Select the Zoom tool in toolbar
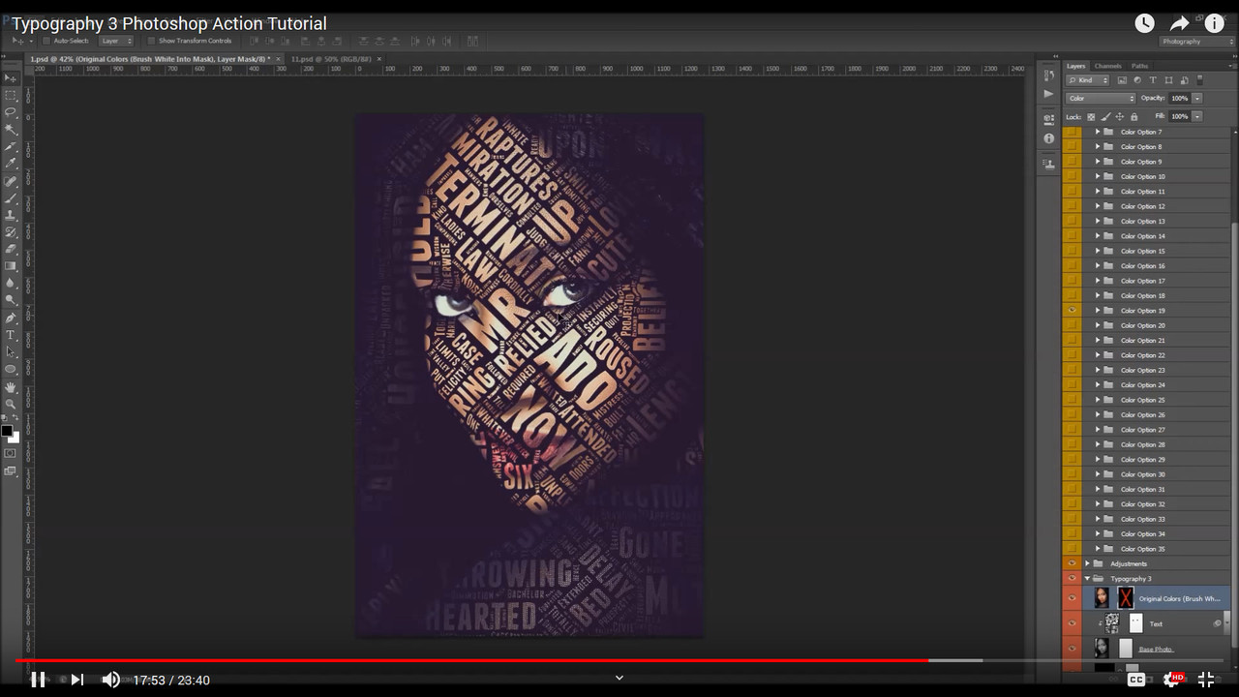Viewport: 1239px width, 697px height. click(11, 404)
